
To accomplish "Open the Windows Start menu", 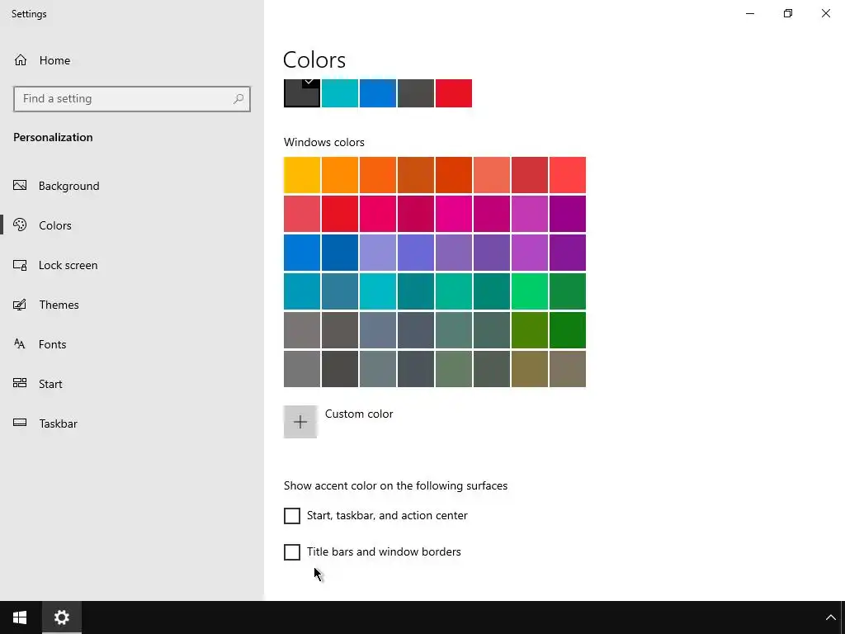I will pos(20,617).
